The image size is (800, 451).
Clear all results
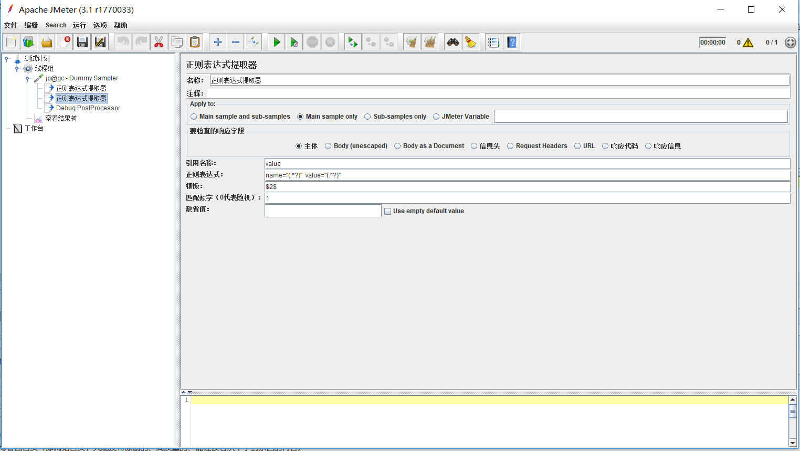pyautogui.click(x=430, y=42)
